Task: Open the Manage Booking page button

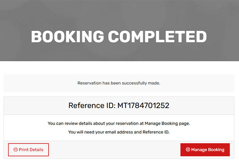Action: [205, 150]
